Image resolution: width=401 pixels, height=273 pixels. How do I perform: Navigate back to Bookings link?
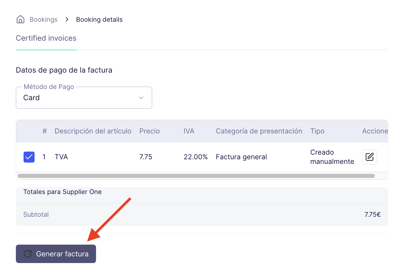(x=44, y=19)
